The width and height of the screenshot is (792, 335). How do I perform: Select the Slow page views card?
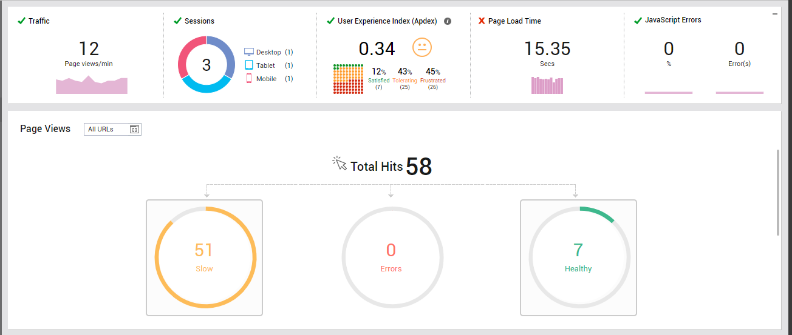204,257
